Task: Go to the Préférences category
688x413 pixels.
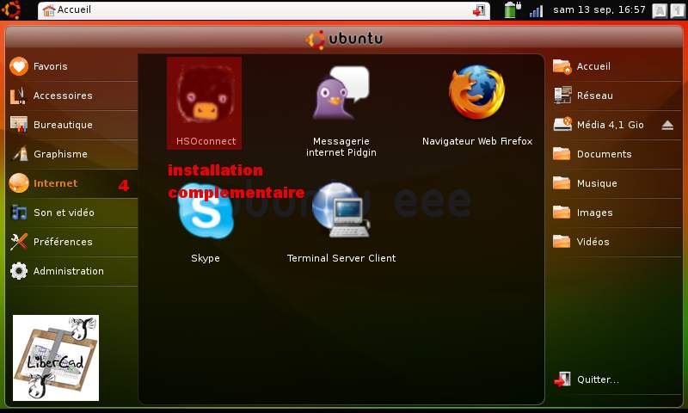Action: click(x=72, y=242)
